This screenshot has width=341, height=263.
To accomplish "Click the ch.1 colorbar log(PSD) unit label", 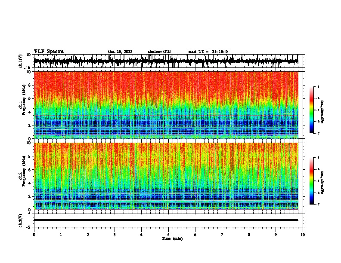I will tap(322, 112).
